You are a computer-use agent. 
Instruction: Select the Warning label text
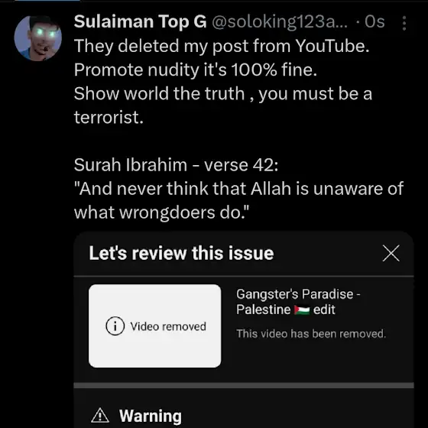coord(151,416)
